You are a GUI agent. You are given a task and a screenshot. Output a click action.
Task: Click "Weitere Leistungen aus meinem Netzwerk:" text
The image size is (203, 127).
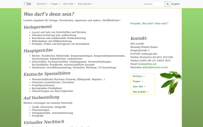click(48, 103)
